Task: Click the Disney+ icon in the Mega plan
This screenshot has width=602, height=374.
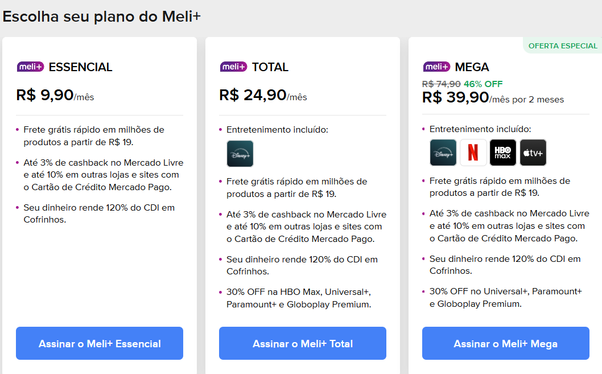Action: (x=443, y=153)
